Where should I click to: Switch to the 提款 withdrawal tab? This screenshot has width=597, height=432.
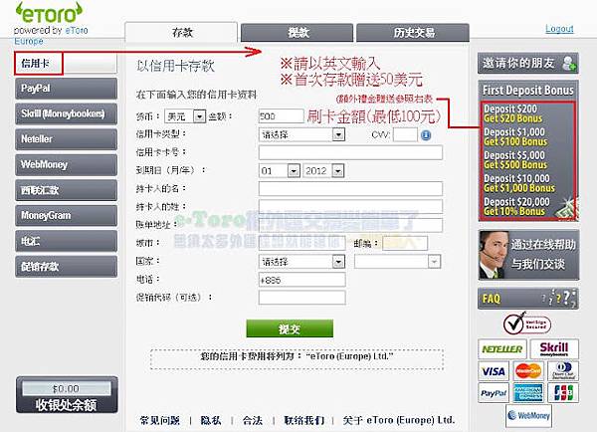(298, 33)
